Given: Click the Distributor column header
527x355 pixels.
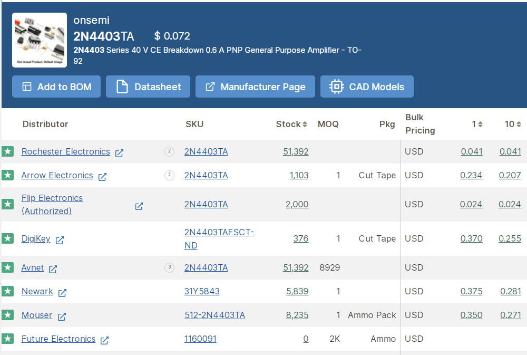Looking at the screenshot, I should tap(45, 124).
